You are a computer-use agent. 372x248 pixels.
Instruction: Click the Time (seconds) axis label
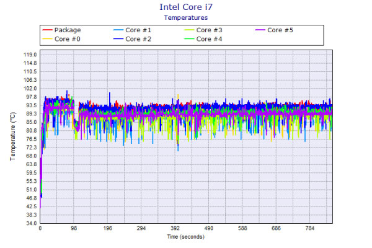(185, 237)
